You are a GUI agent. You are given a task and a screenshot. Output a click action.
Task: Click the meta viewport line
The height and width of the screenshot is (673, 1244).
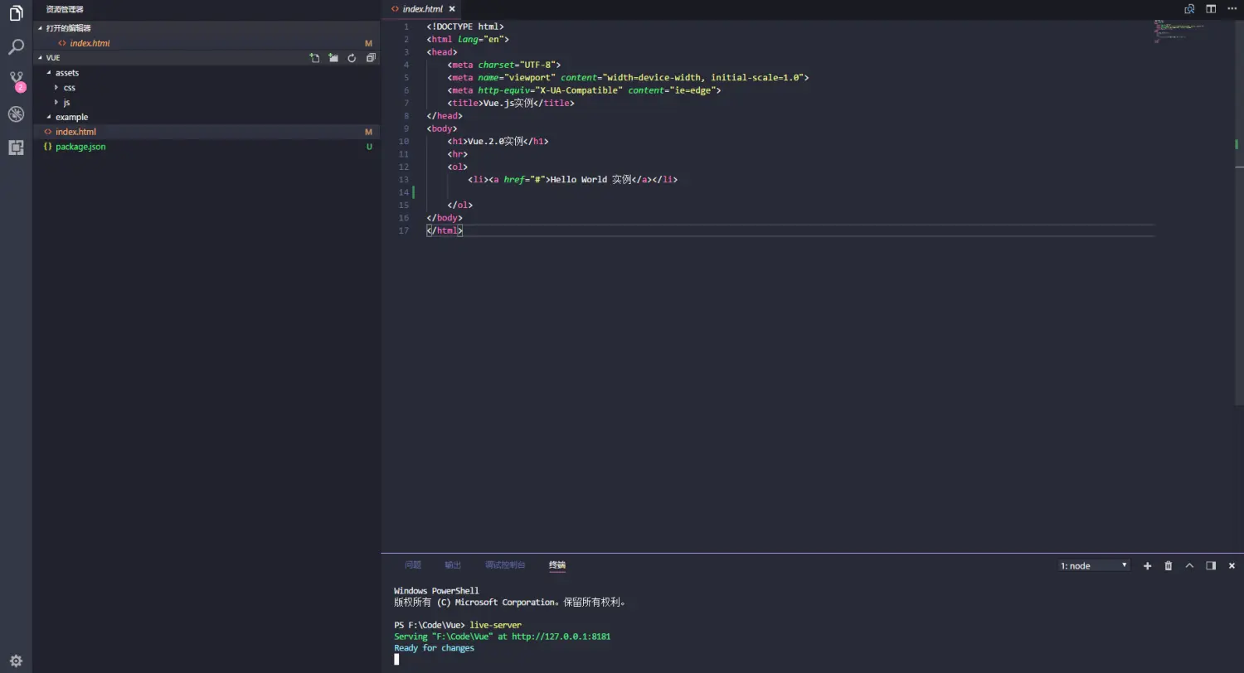[628, 77]
